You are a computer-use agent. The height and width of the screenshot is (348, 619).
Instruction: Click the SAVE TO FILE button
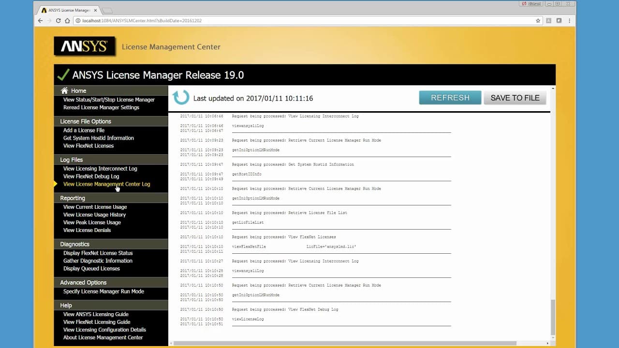click(515, 98)
